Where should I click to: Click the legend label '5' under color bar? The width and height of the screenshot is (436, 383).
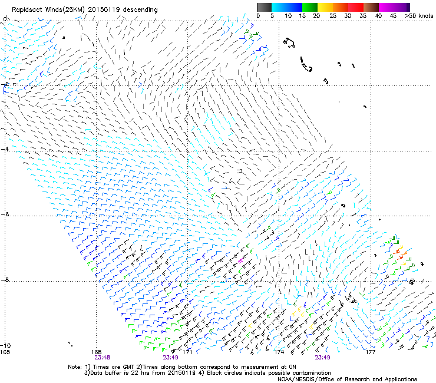272,15
